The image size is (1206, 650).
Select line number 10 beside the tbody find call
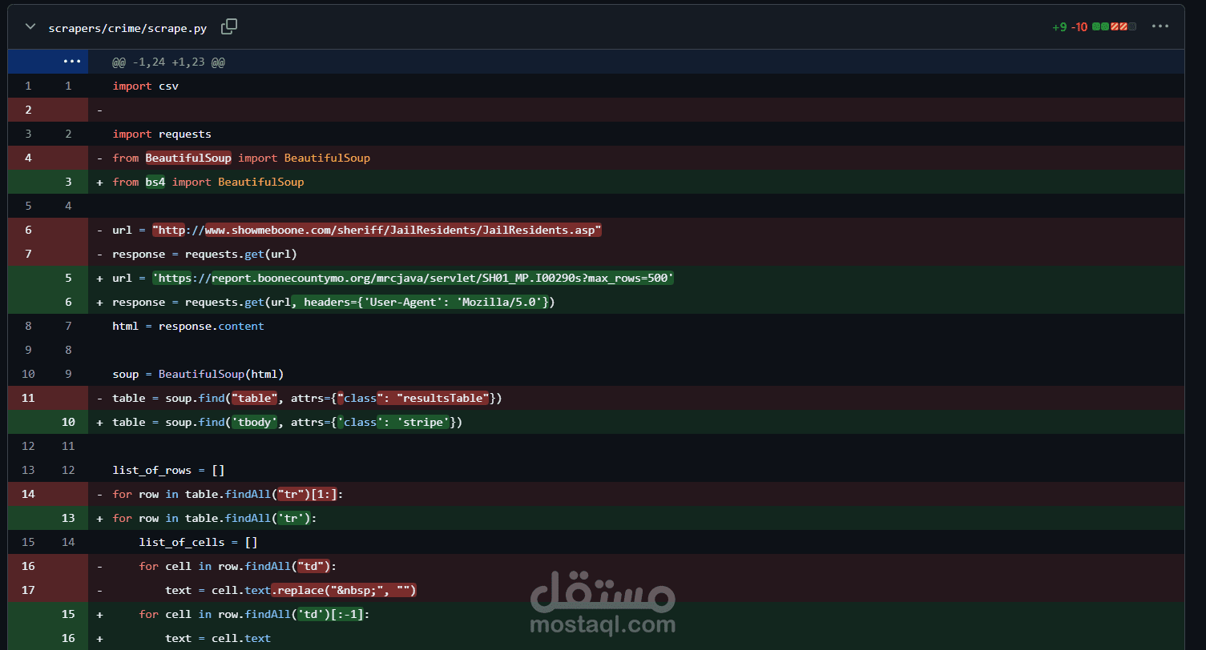tap(68, 422)
